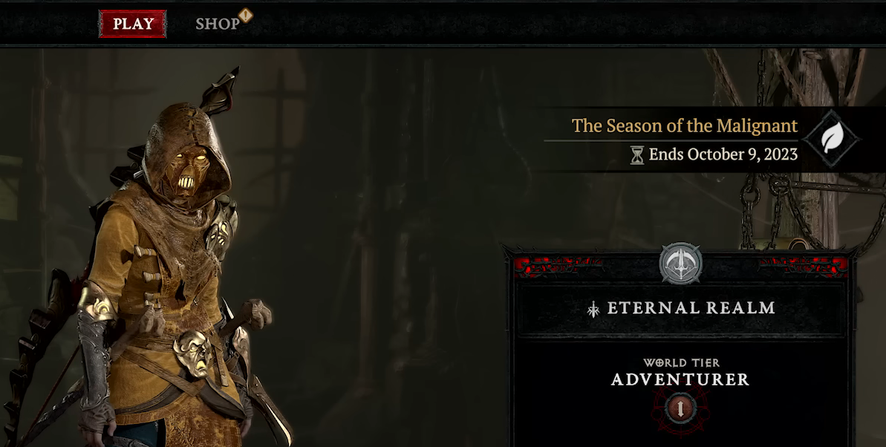Image resolution: width=886 pixels, height=447 pixels.
Task: Select the Eternal Realm banner
Action: [681, 309]
